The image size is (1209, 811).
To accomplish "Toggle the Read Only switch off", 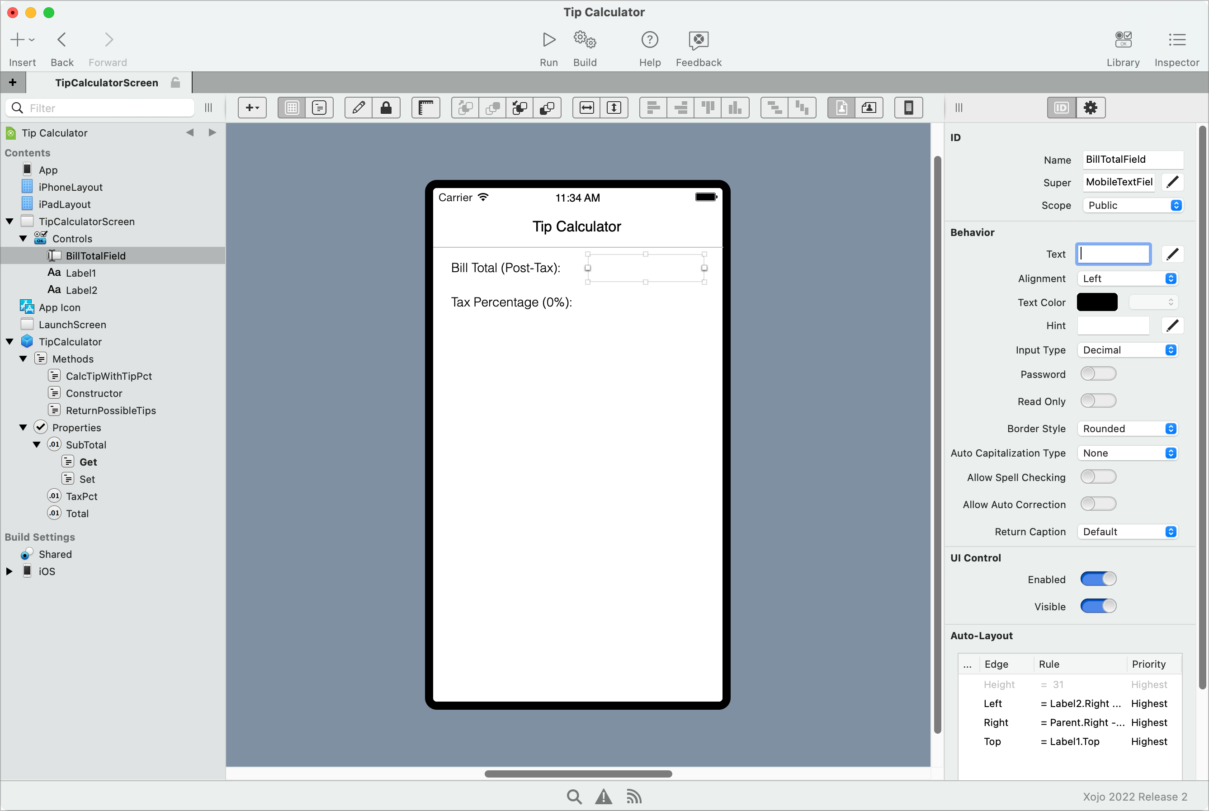I will pos(1098,401).
